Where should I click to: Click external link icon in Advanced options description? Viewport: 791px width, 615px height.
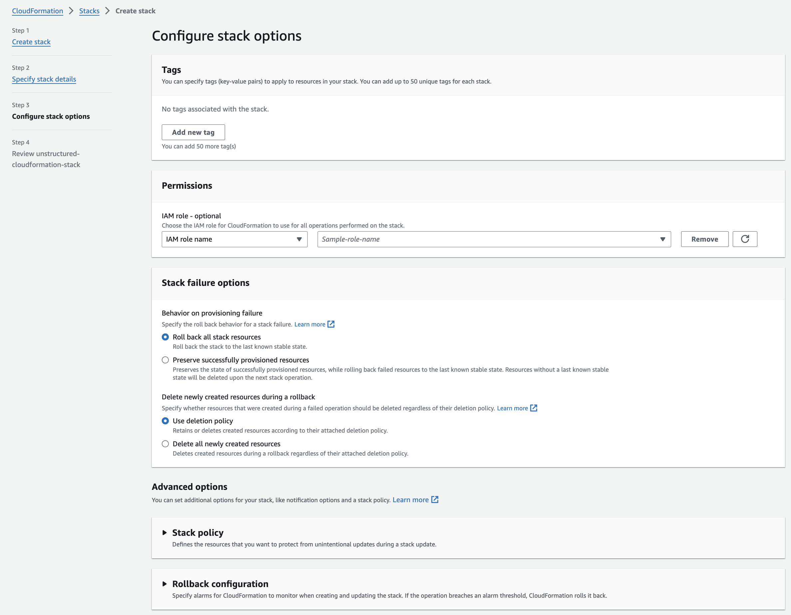(x=435, y=500)
